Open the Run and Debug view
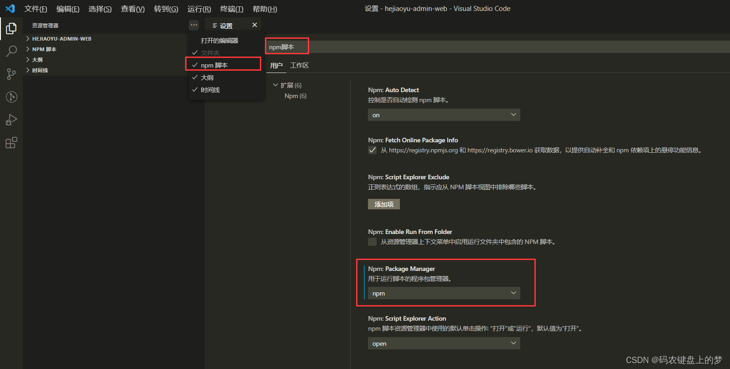 [11, 120]
